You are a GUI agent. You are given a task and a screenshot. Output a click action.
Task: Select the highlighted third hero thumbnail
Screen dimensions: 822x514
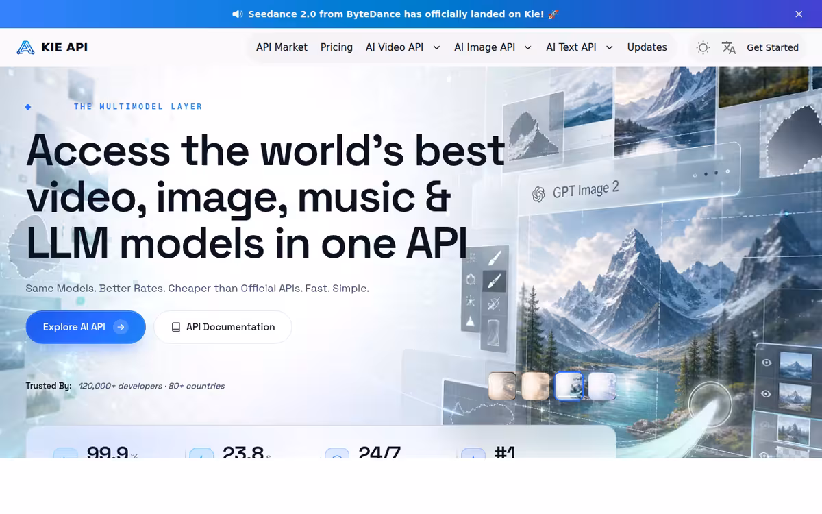point(569,386)
